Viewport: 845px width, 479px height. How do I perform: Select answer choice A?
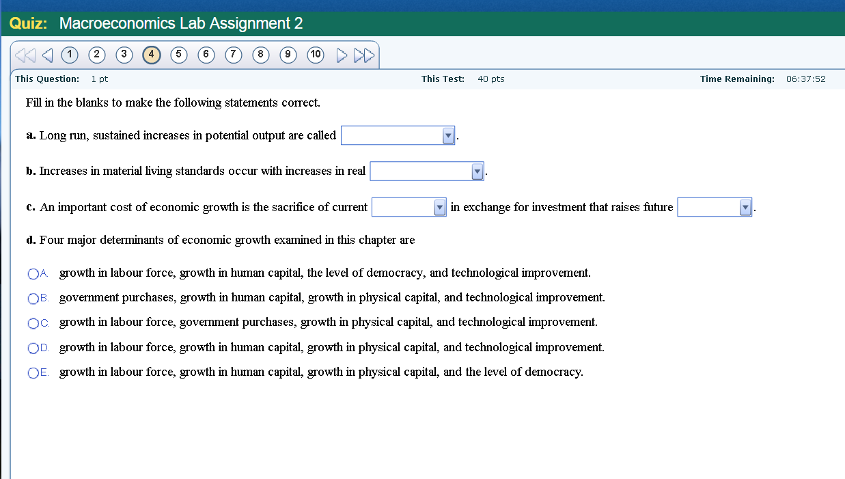pos(34,273)
